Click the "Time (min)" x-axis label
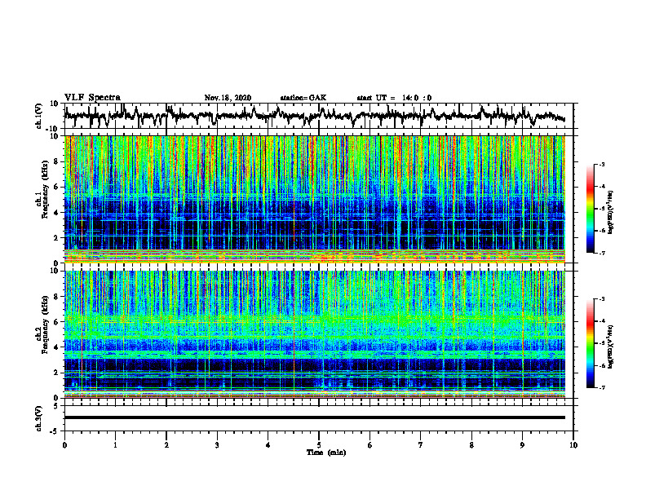The image size is (646, 499). click(x=326, y=453)
